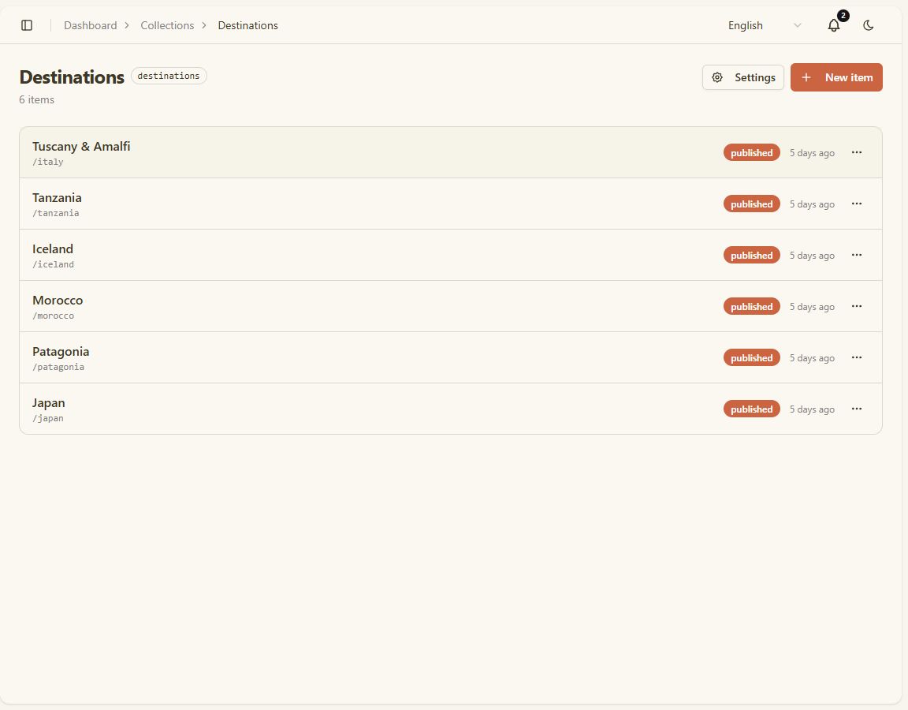
Task: Open the Japan item
Action: pyautogui.click(x=451, y=409)
